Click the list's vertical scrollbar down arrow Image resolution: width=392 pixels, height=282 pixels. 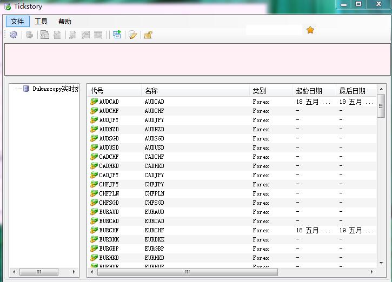381,263
